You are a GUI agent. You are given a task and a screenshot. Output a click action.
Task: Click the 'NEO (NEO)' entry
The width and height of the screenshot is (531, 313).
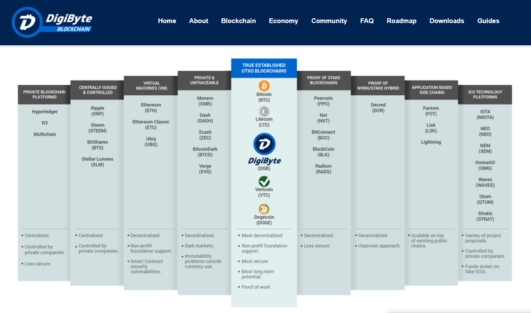[485, 131]
